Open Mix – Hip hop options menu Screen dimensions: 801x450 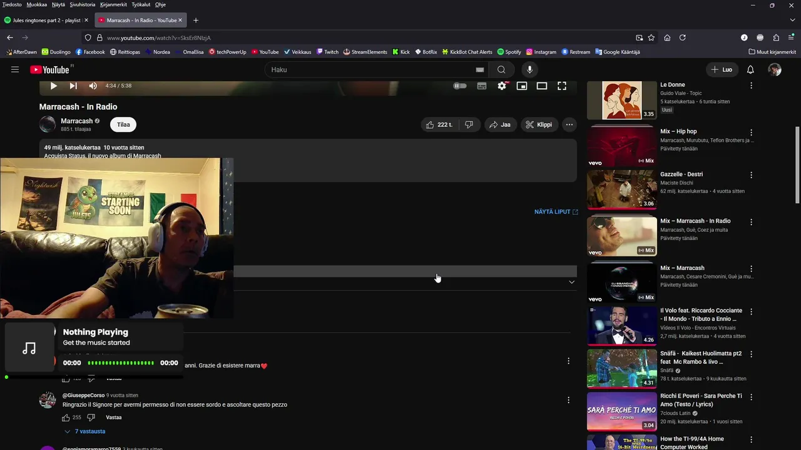751,132
